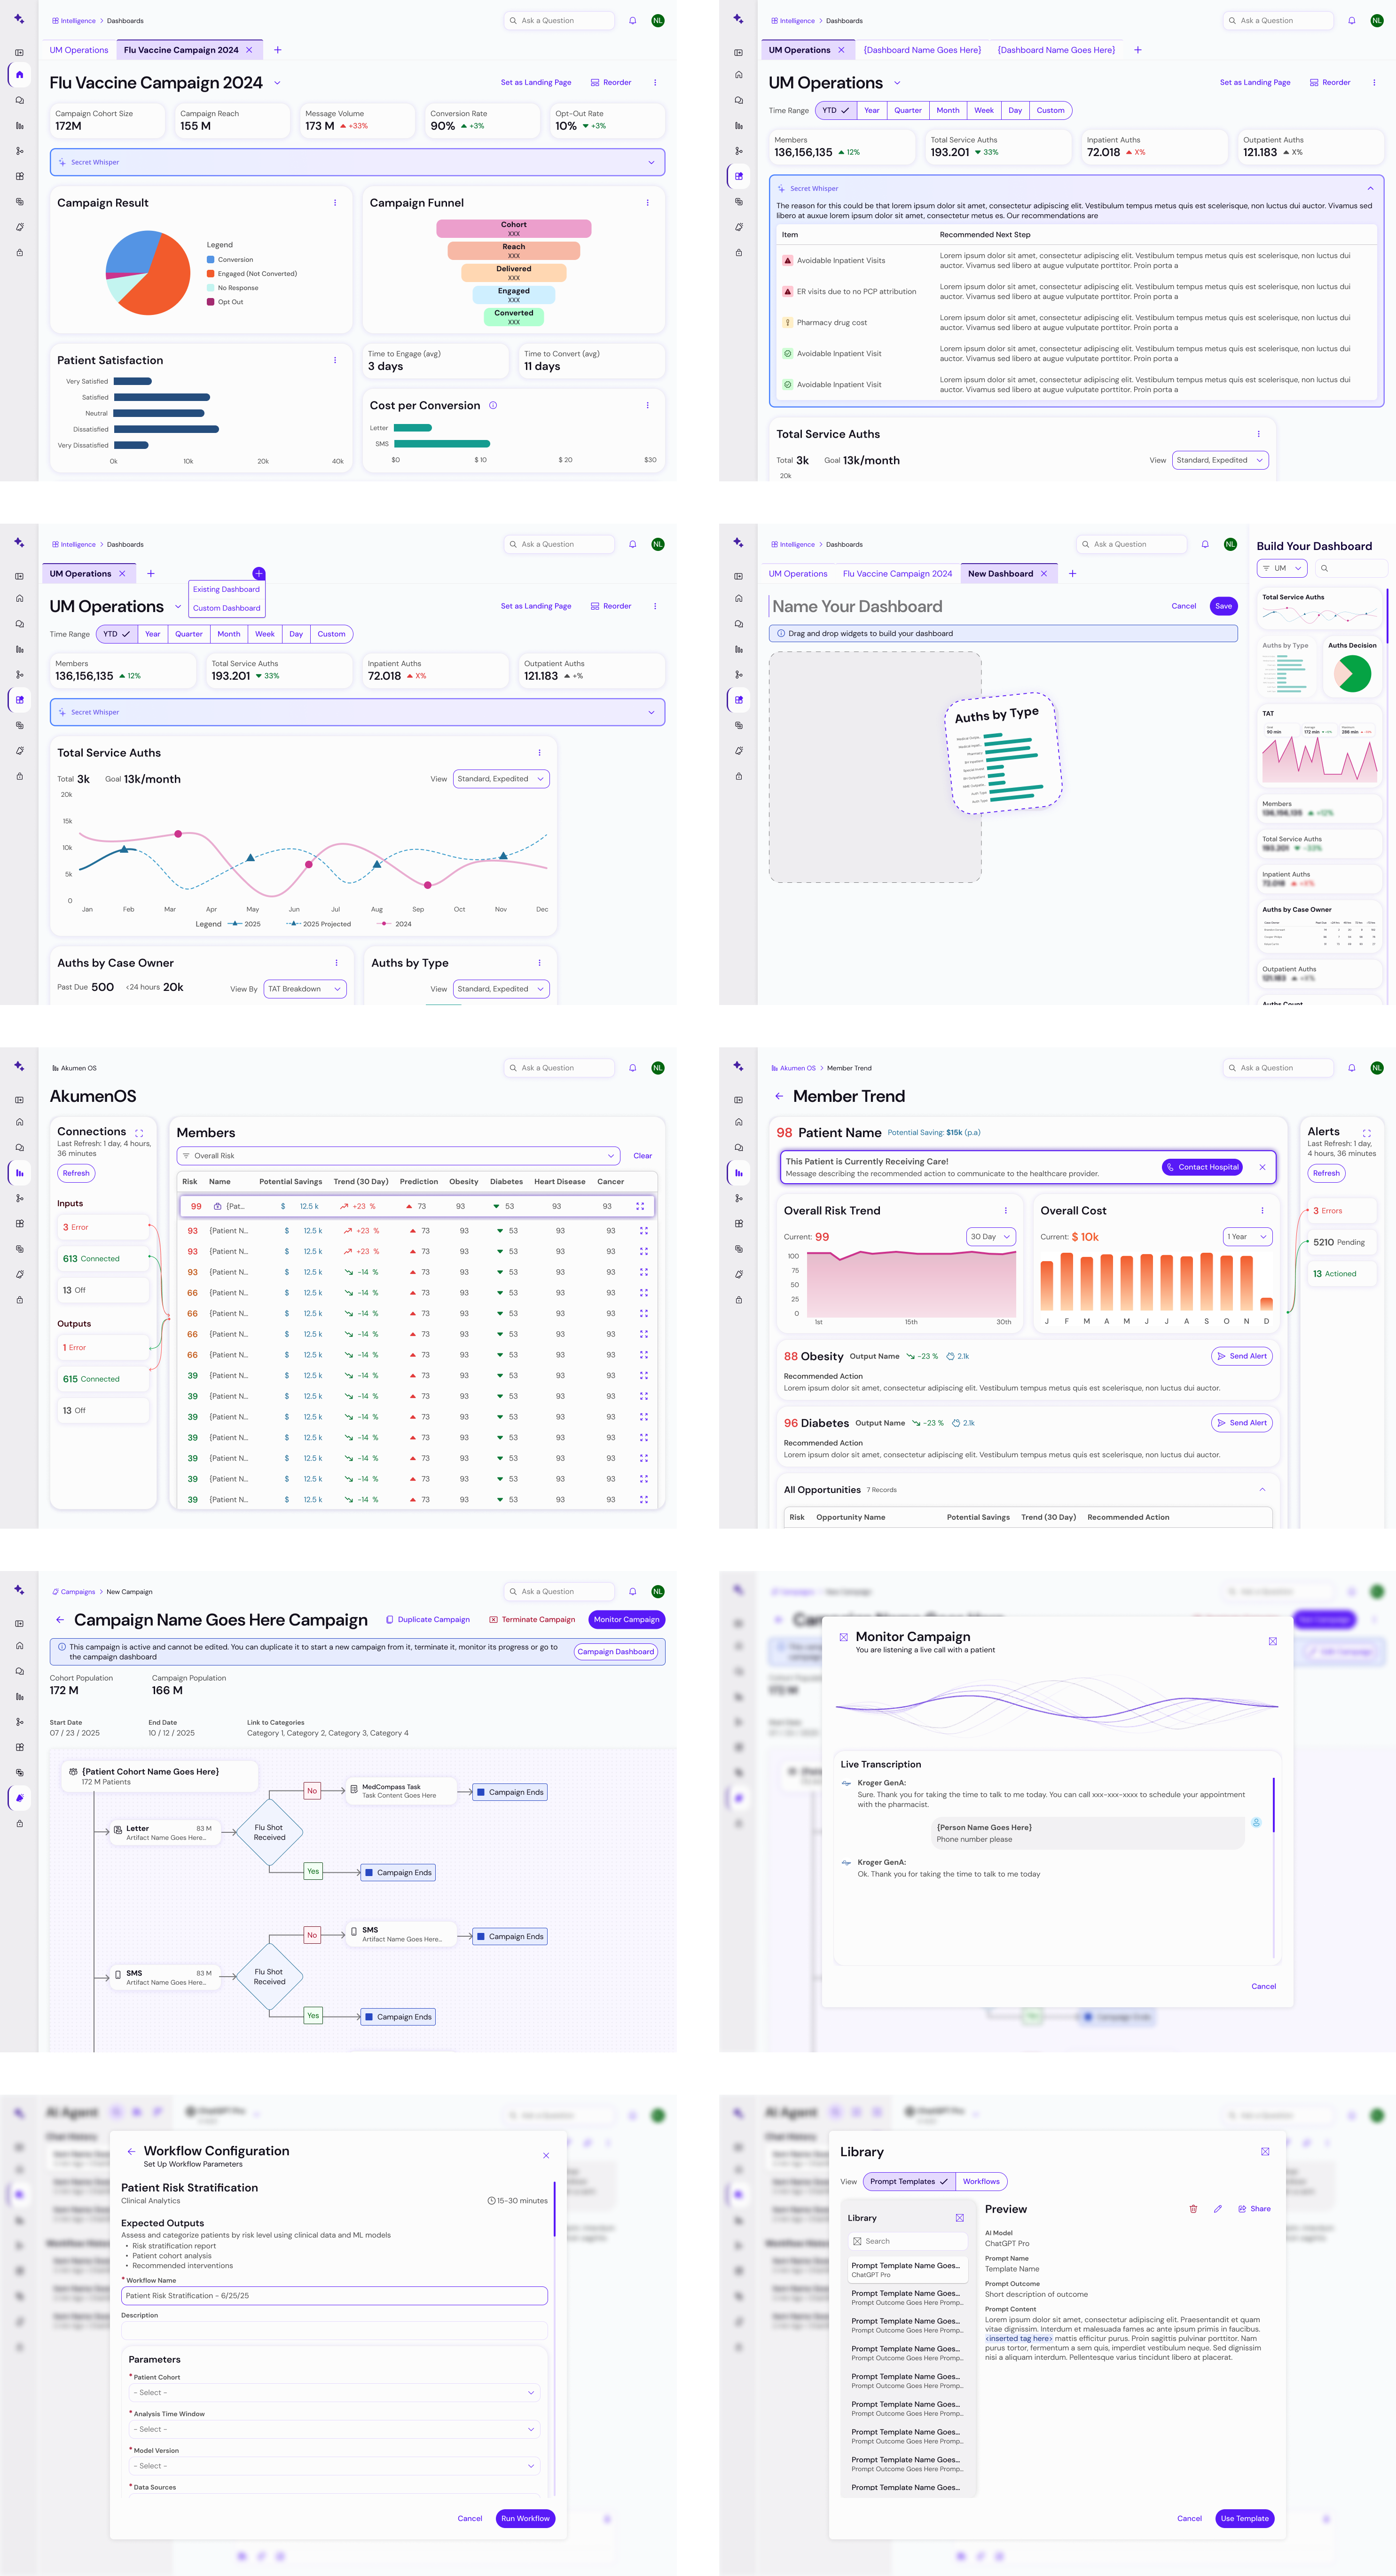Screen dimensions: 1396x2576
Task: Click back arrow beside Campaign Name title
Action: pos(60,1619)
